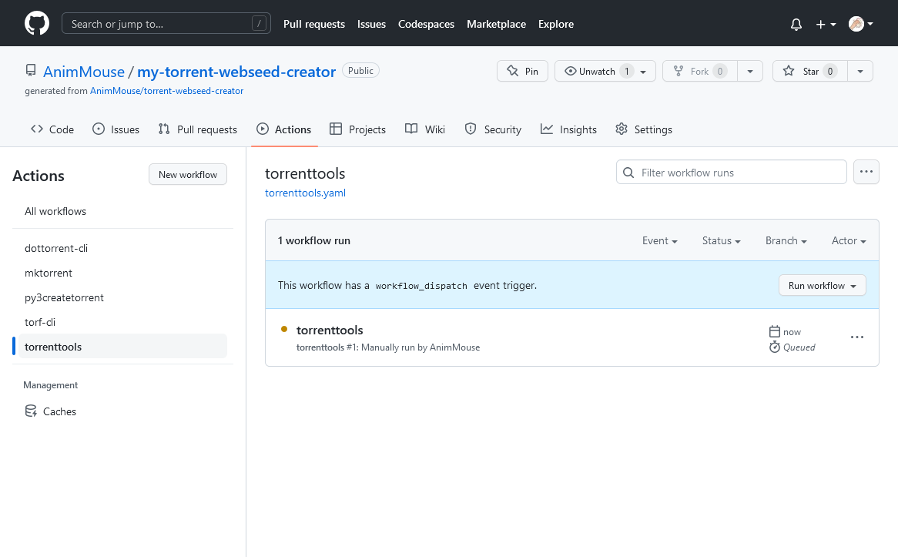Star this repository
The width and height of the screenshot is (898, 557).
point(809,71)
